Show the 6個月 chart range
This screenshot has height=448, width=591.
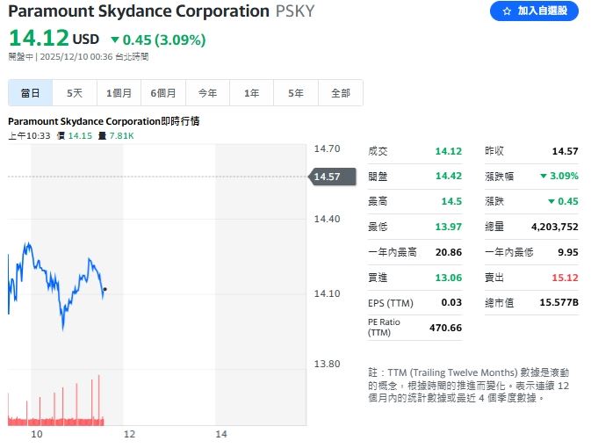pyautogui.click(x=163, y=93)
